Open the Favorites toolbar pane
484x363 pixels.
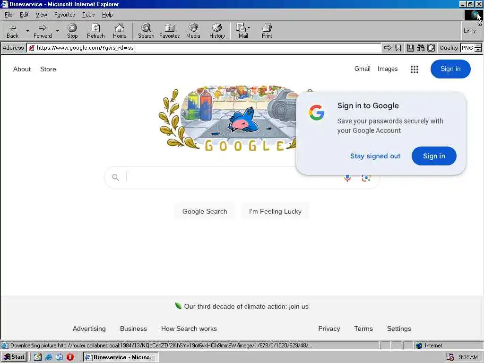tap(170, 31)
